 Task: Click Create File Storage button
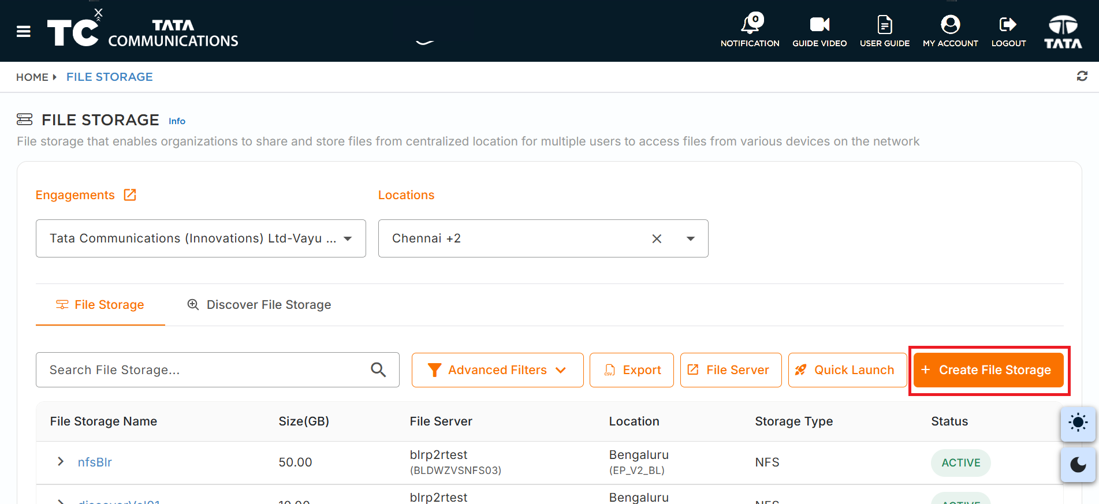[x=989, y=370]
